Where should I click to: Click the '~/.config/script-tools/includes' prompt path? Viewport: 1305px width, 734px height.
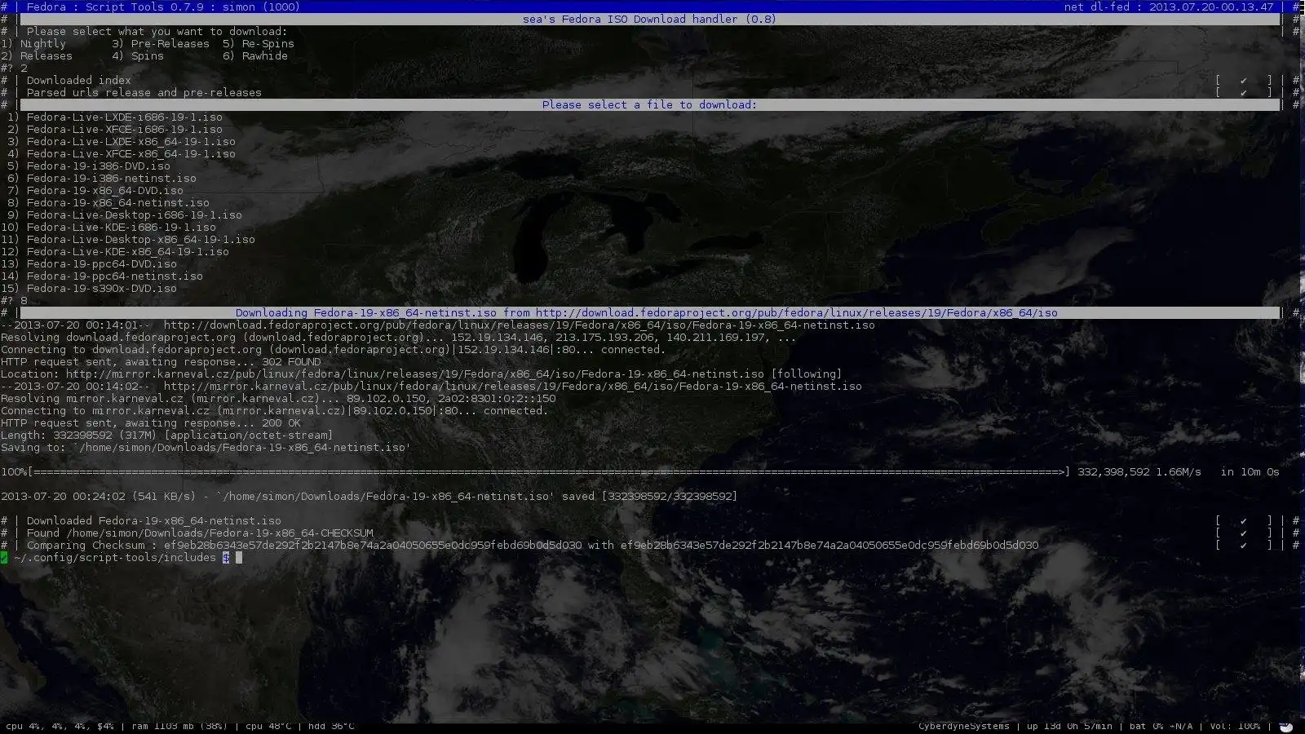[115, 558]
